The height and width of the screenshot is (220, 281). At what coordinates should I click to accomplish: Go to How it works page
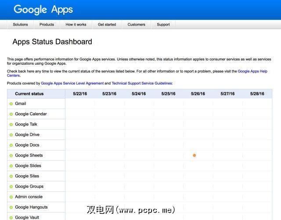[x=76, y=25]
